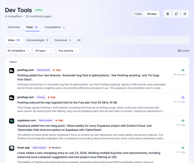Screen dimensions: 194x163
Task: Select the Dismissed filter tab
Action: pyautogui.click(x=63, y=40)
